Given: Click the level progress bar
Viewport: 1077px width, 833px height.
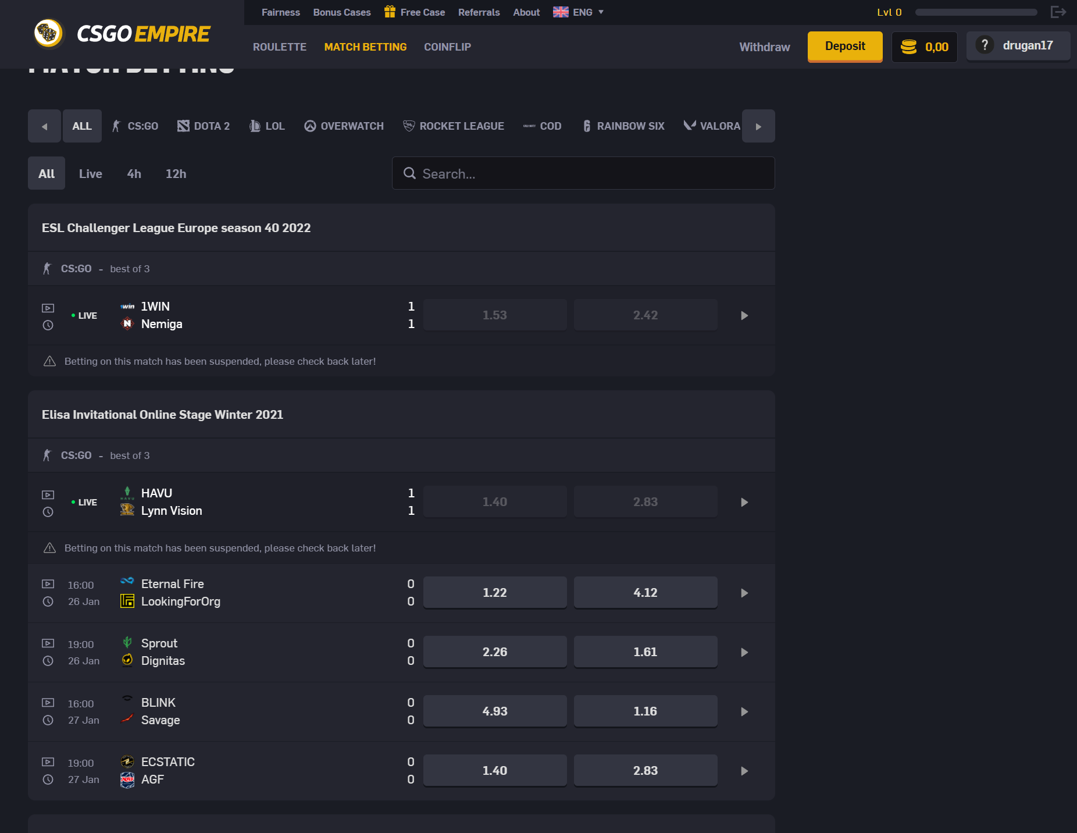Looking at the screenshot, I should coord(976,12).
